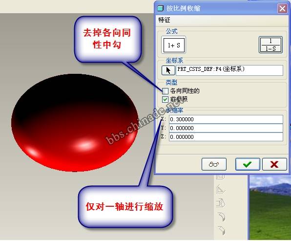Click the eyeglasses preview button
Viewport: 291px width, 241px height.
point(214,164)
